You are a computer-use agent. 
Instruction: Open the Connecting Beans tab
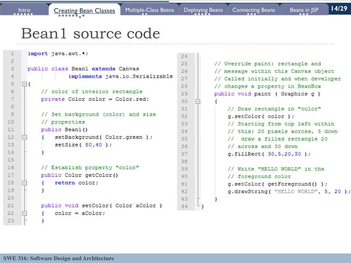(253, 10)
